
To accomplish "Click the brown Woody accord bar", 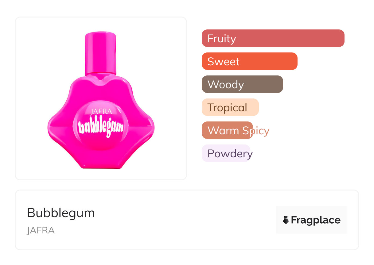I will (242, 84).
